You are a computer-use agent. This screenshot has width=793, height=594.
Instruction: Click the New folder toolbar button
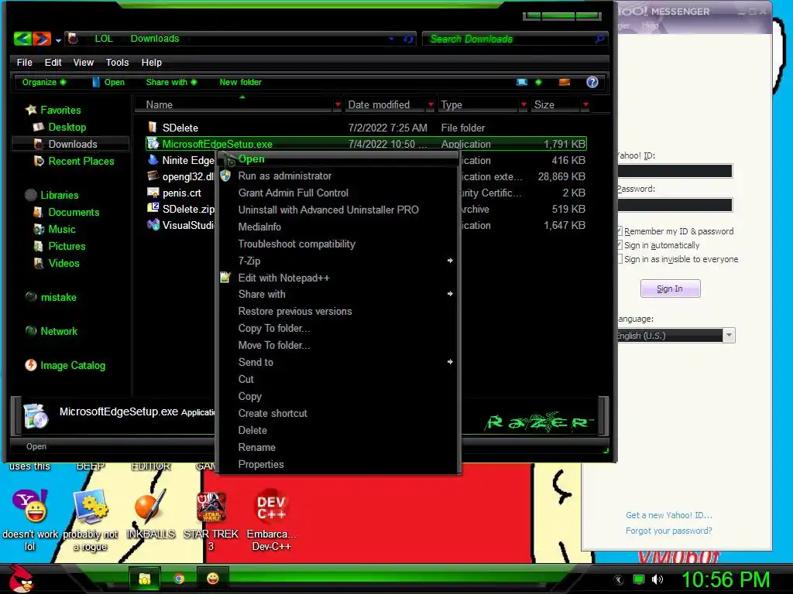click(240, 82)
